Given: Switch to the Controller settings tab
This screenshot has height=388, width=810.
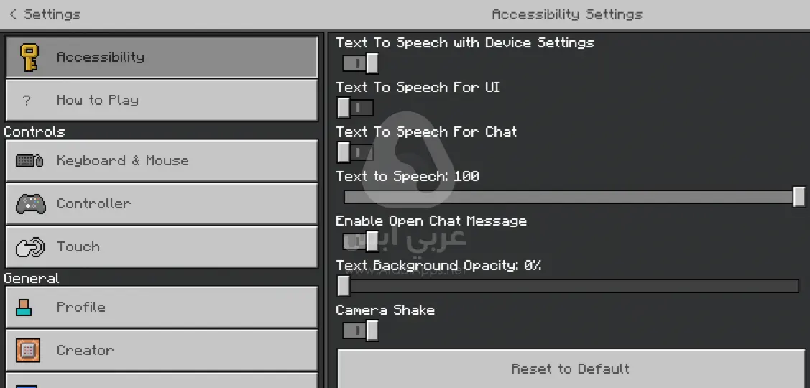Looking at the screenshot, I should pyautogui.click(x=162, y=204).
